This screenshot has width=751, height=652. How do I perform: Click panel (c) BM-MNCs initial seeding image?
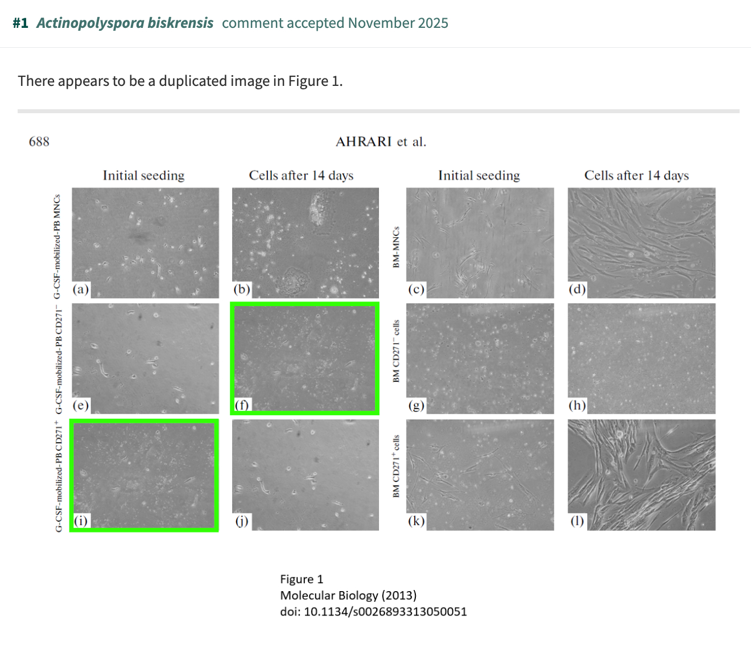(x=480, y=243)
